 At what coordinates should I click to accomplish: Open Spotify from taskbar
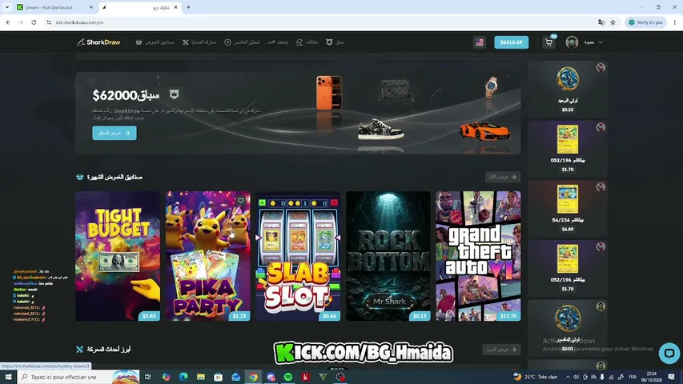coord(288,377)
